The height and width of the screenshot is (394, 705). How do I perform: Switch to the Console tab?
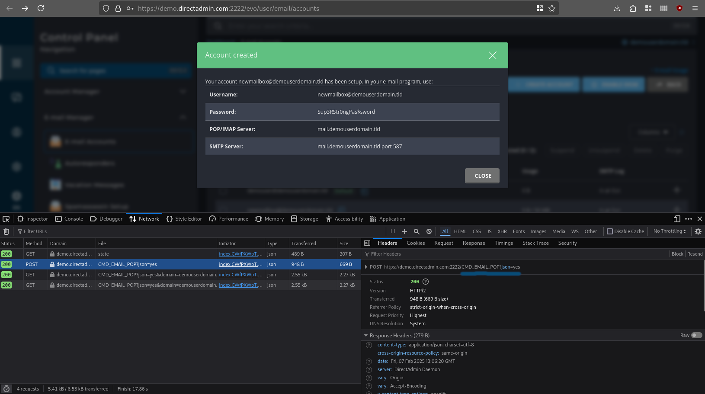[x=69, y=219]
